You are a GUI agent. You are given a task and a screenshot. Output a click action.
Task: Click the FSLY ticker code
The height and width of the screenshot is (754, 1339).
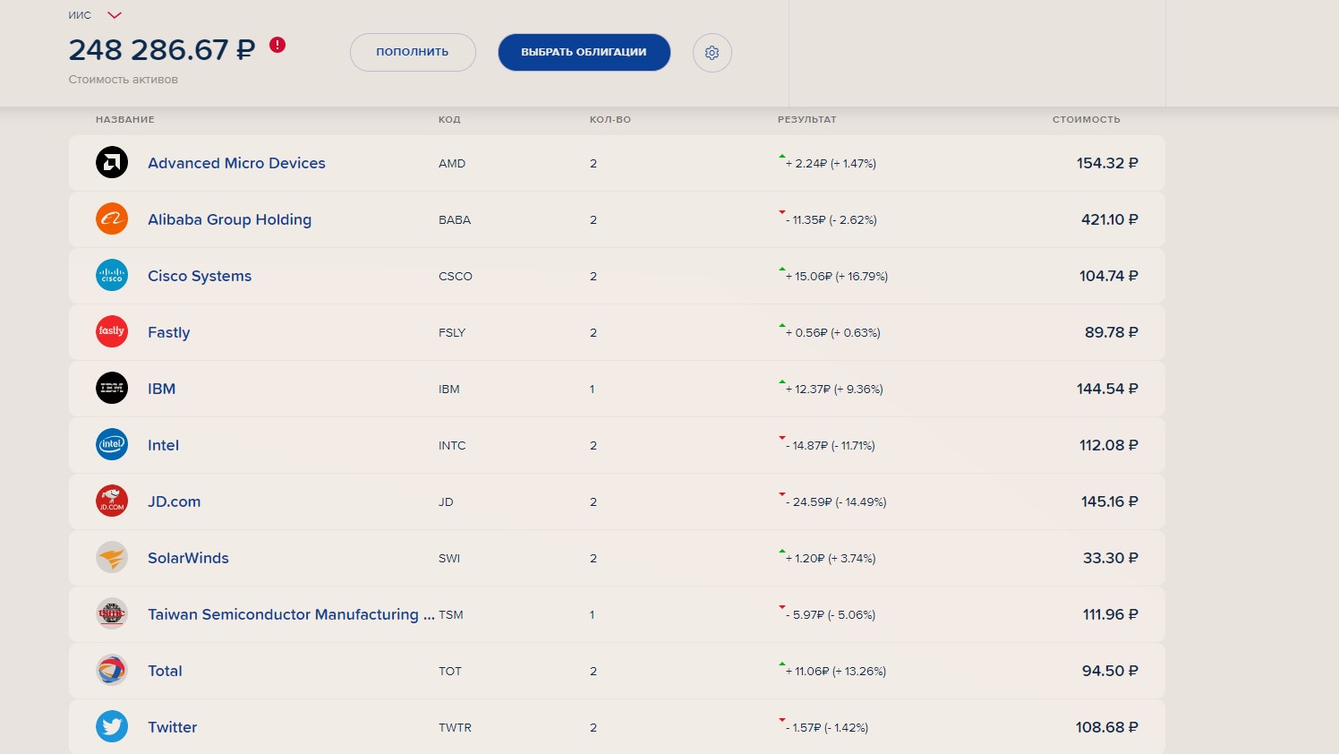452,332
